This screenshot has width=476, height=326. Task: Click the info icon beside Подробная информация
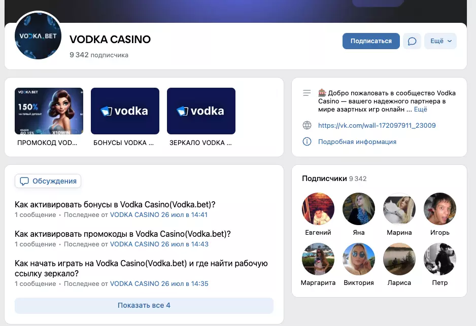pyautogui.click(x=307, y=141)
